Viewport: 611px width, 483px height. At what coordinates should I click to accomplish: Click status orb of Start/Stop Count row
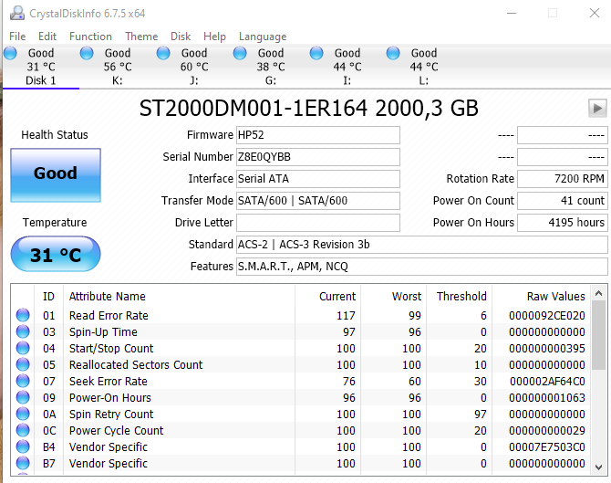[x=23, y=348]
